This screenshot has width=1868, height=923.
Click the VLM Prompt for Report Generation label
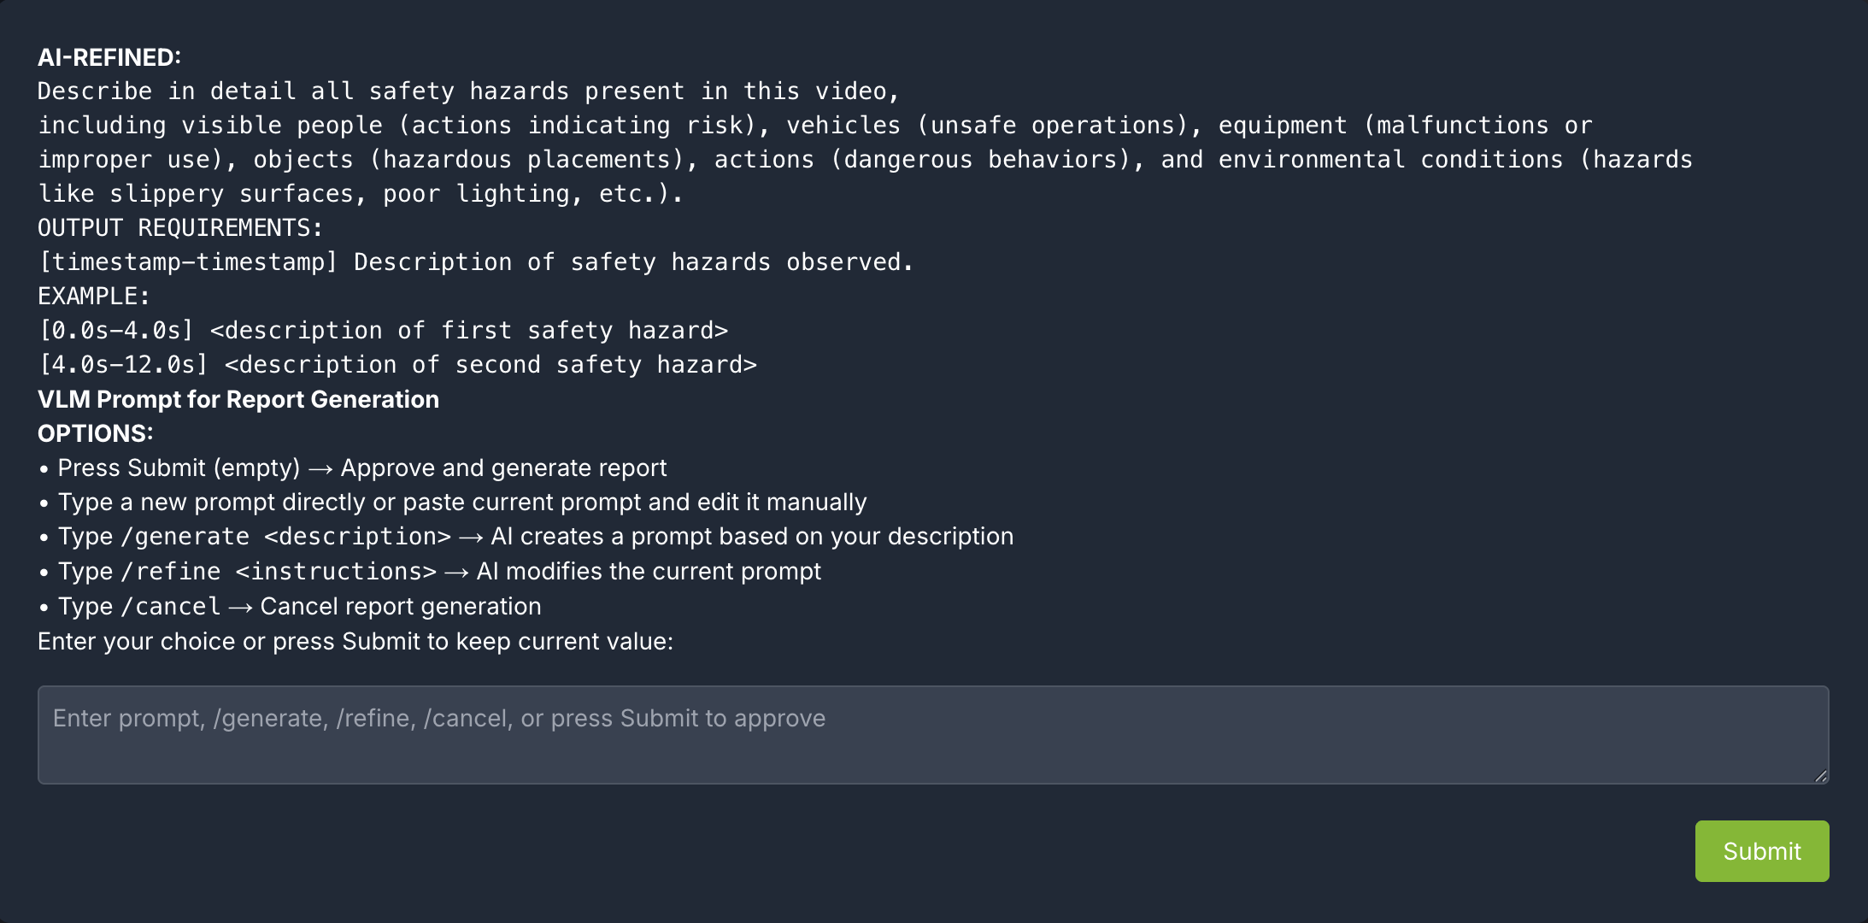238,399
